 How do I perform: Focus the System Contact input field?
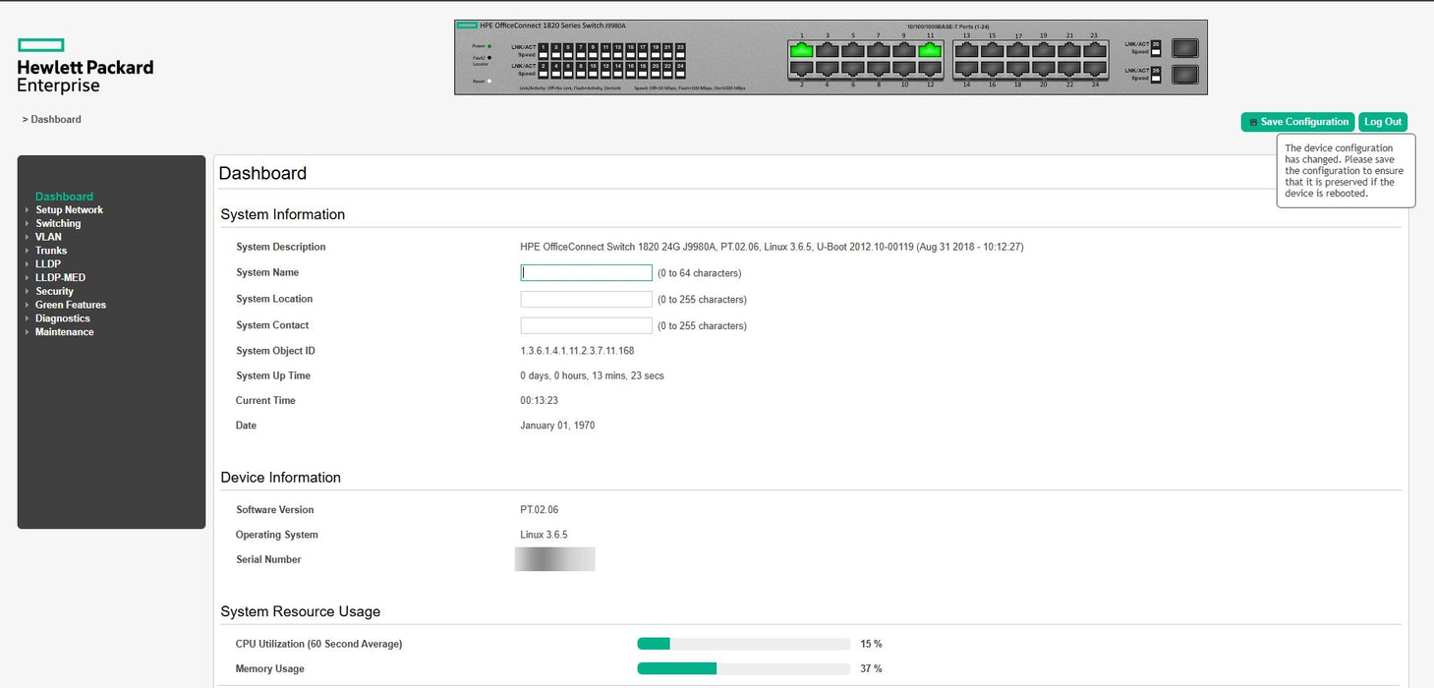point(586,325)
